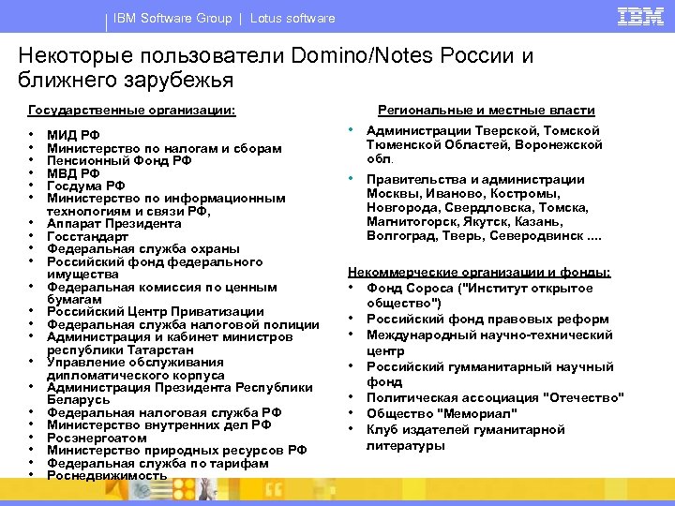Click 'Правительства и администрации Москвы' bullet
The height and width of the screenshot is (506, 675).
coord(484,208)
